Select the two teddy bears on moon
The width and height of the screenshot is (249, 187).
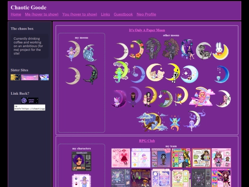tap(155, 72)
